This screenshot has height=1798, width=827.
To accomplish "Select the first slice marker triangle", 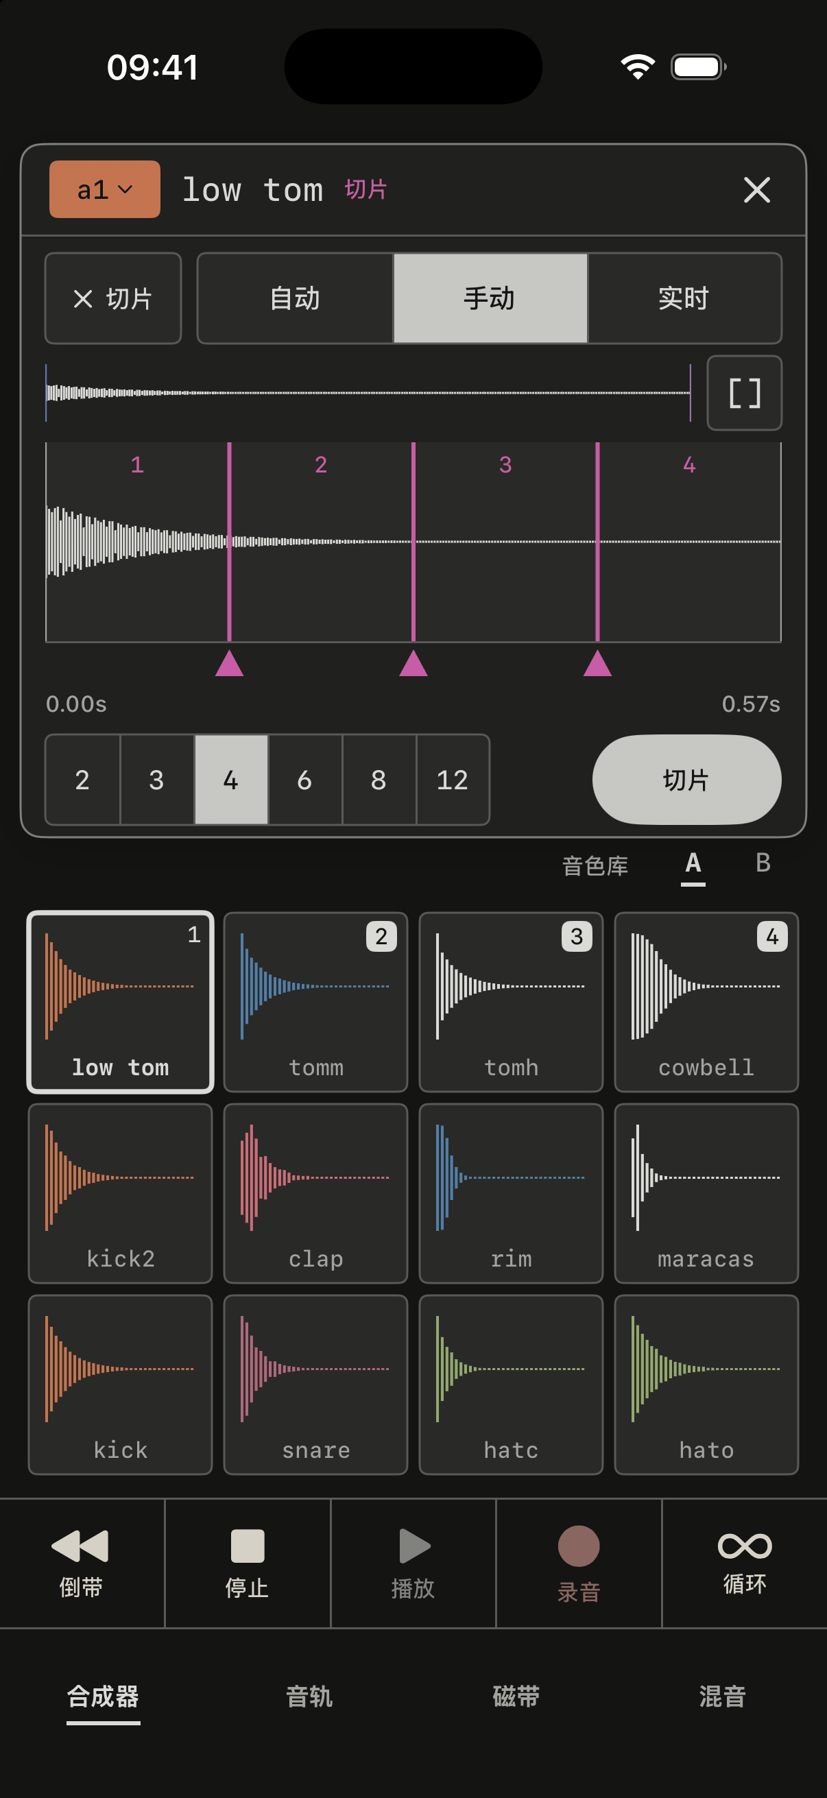I will (229, 663).
